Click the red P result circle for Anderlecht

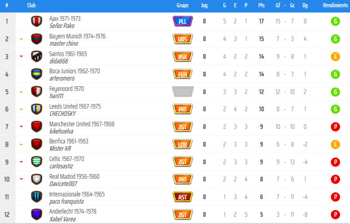coord(335,215)
